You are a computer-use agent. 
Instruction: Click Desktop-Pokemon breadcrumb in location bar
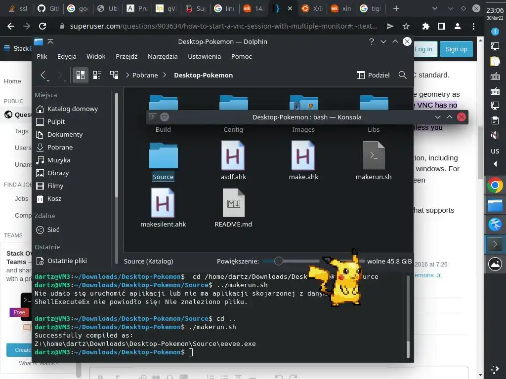pyautogui.click(x=203, y=75)
